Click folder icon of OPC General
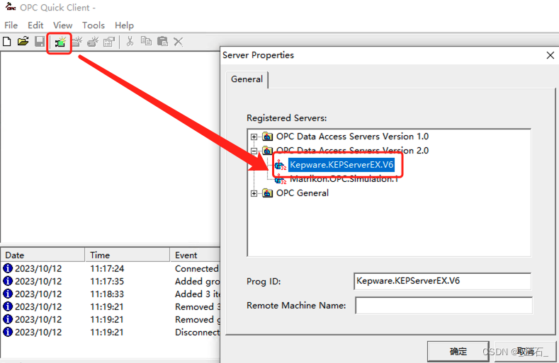559x363 pixels. [x=268, y=193]
